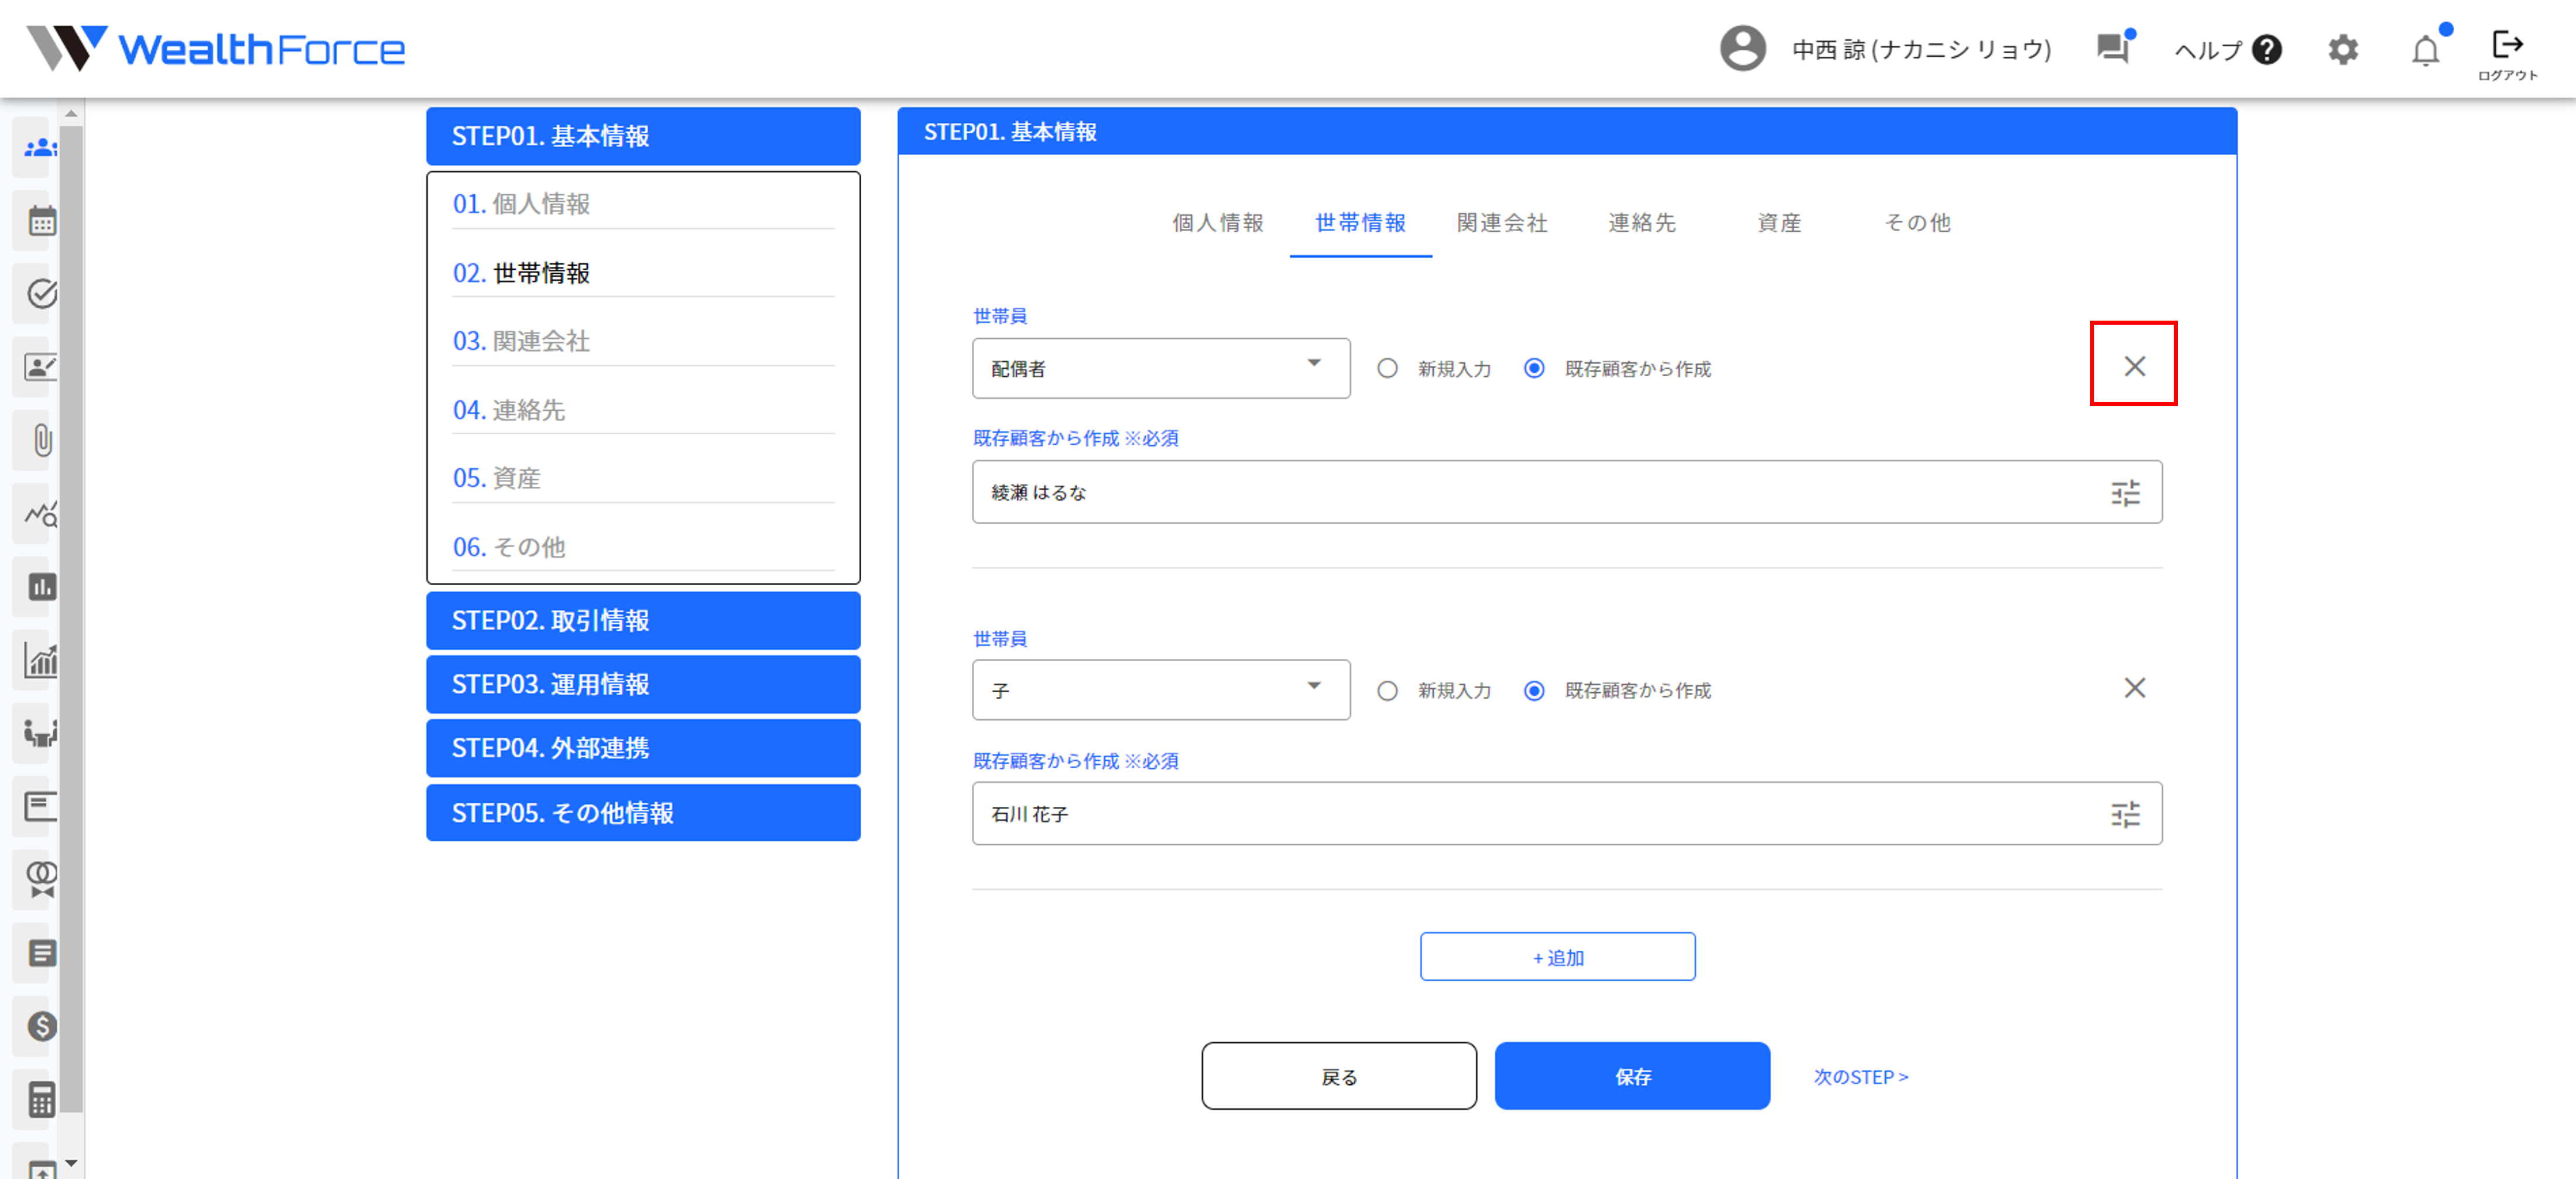
Task: Open the award ribbon icon in sidebar
Action: pyautogui.click(x=41, y=879)
